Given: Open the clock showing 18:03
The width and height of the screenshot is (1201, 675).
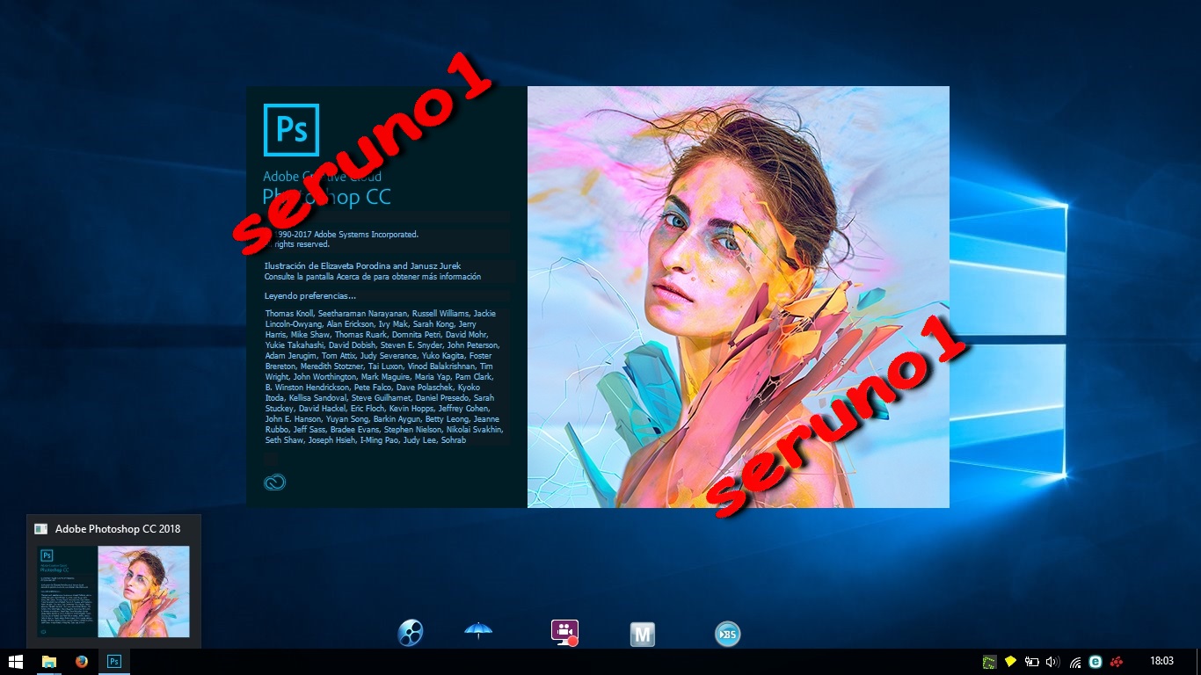Looking at the screenshot, I should coord(1161,661).
